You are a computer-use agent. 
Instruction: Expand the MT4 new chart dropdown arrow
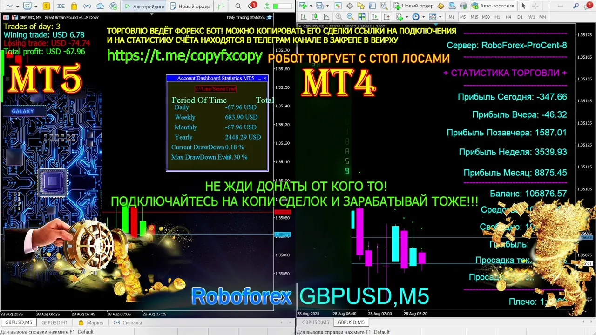click(311, 6)
